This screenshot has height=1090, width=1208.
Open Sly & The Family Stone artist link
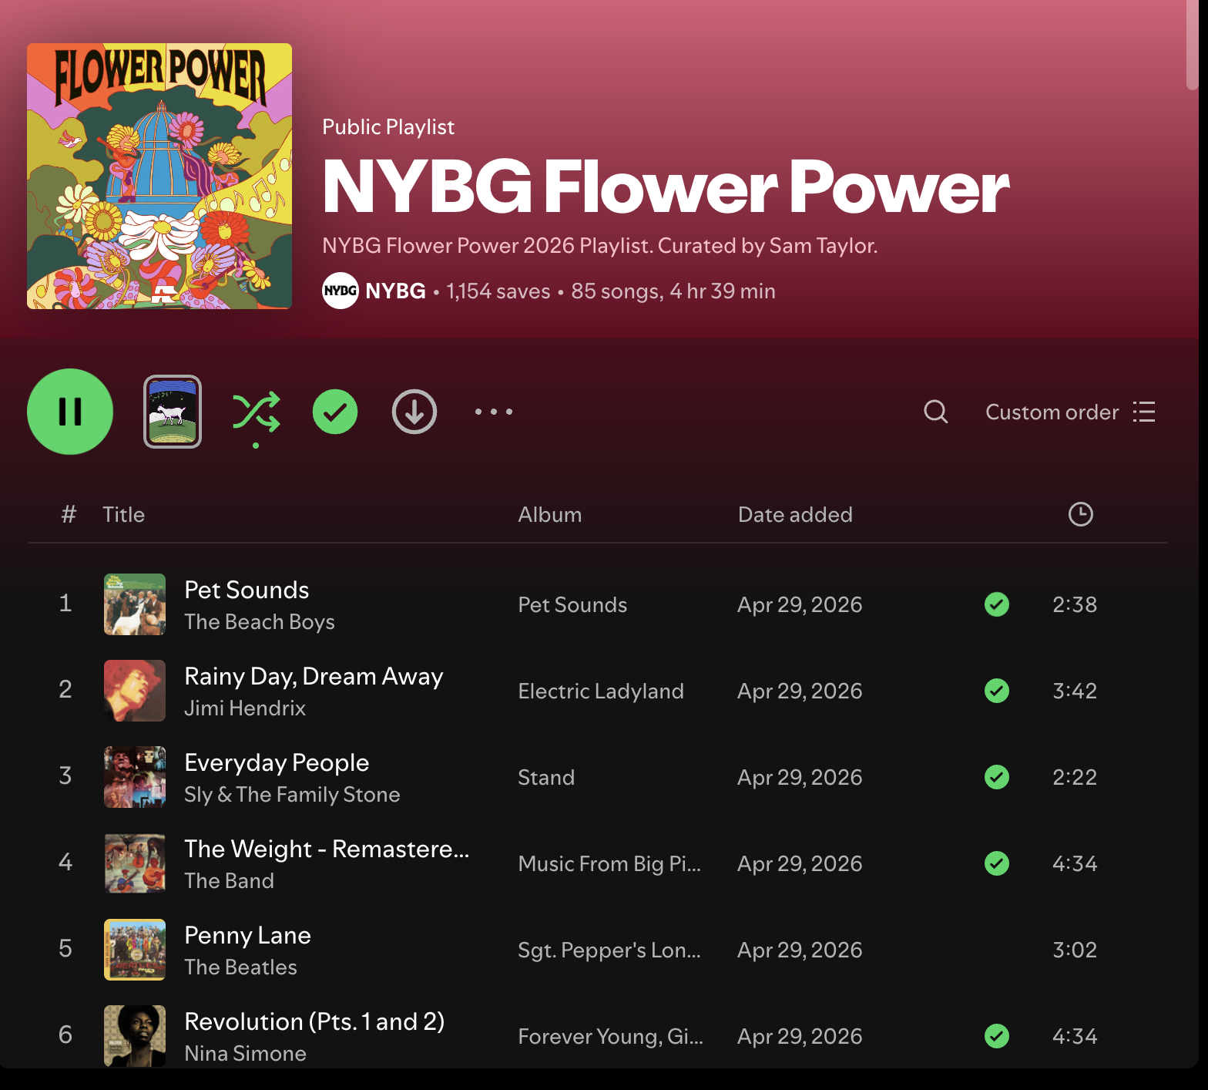point(292,795)
